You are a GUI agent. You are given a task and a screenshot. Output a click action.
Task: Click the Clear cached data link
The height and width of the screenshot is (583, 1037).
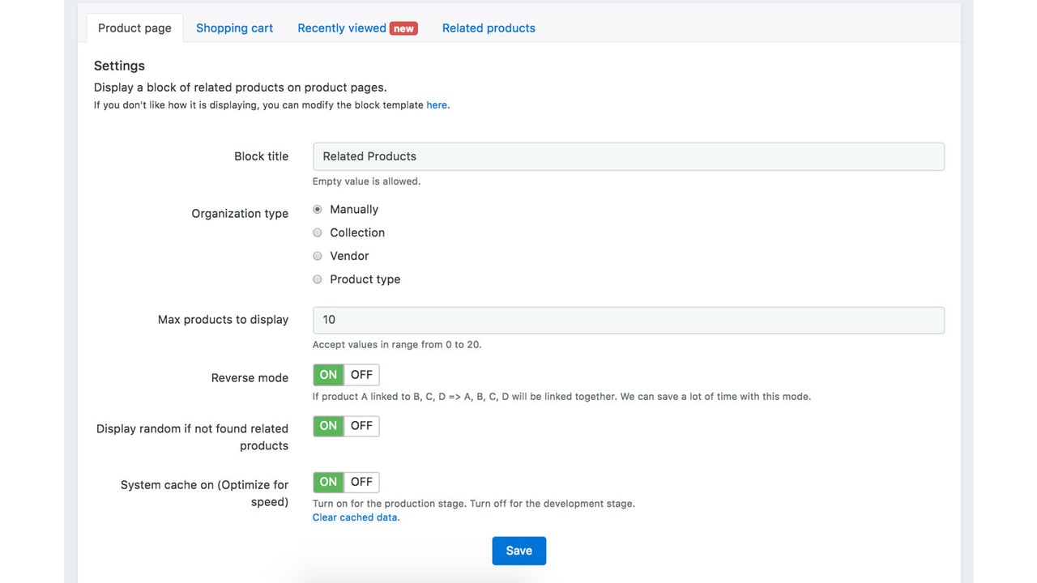[356, 517]
